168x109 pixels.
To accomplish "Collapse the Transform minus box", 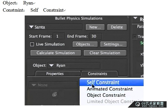I will tap(135, 37).
